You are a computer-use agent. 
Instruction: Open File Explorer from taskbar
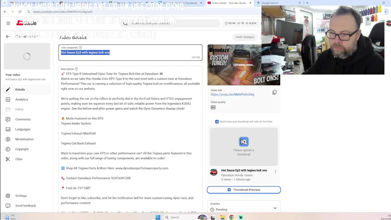[222, 217]
